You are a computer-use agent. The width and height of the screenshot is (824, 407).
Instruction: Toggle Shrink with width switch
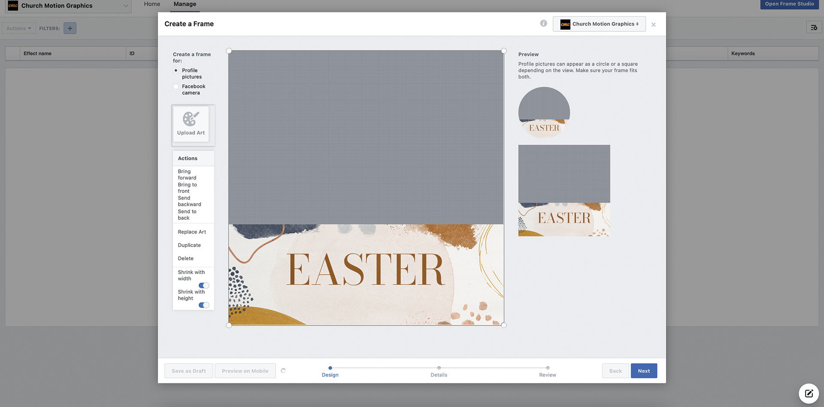pos(204,285)
